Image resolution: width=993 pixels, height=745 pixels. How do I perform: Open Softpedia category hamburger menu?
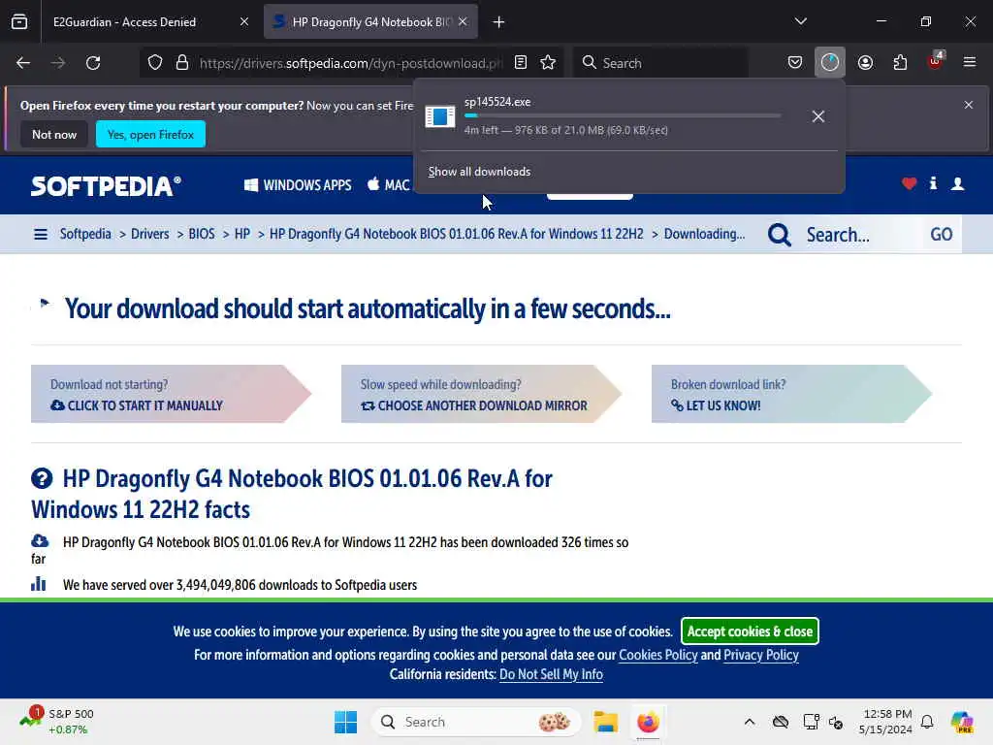click(41, 235)
